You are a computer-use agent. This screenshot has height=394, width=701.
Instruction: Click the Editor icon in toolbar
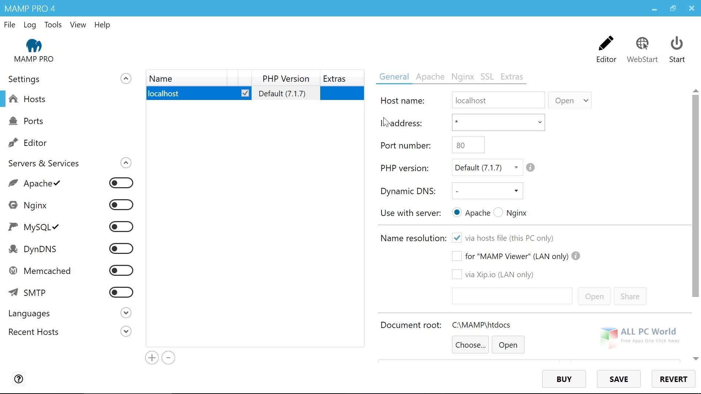(606, 48)
